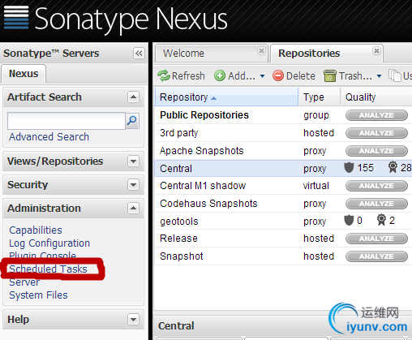
Task: Select the Nexus server tab
Action: click(x=24, y=74)
